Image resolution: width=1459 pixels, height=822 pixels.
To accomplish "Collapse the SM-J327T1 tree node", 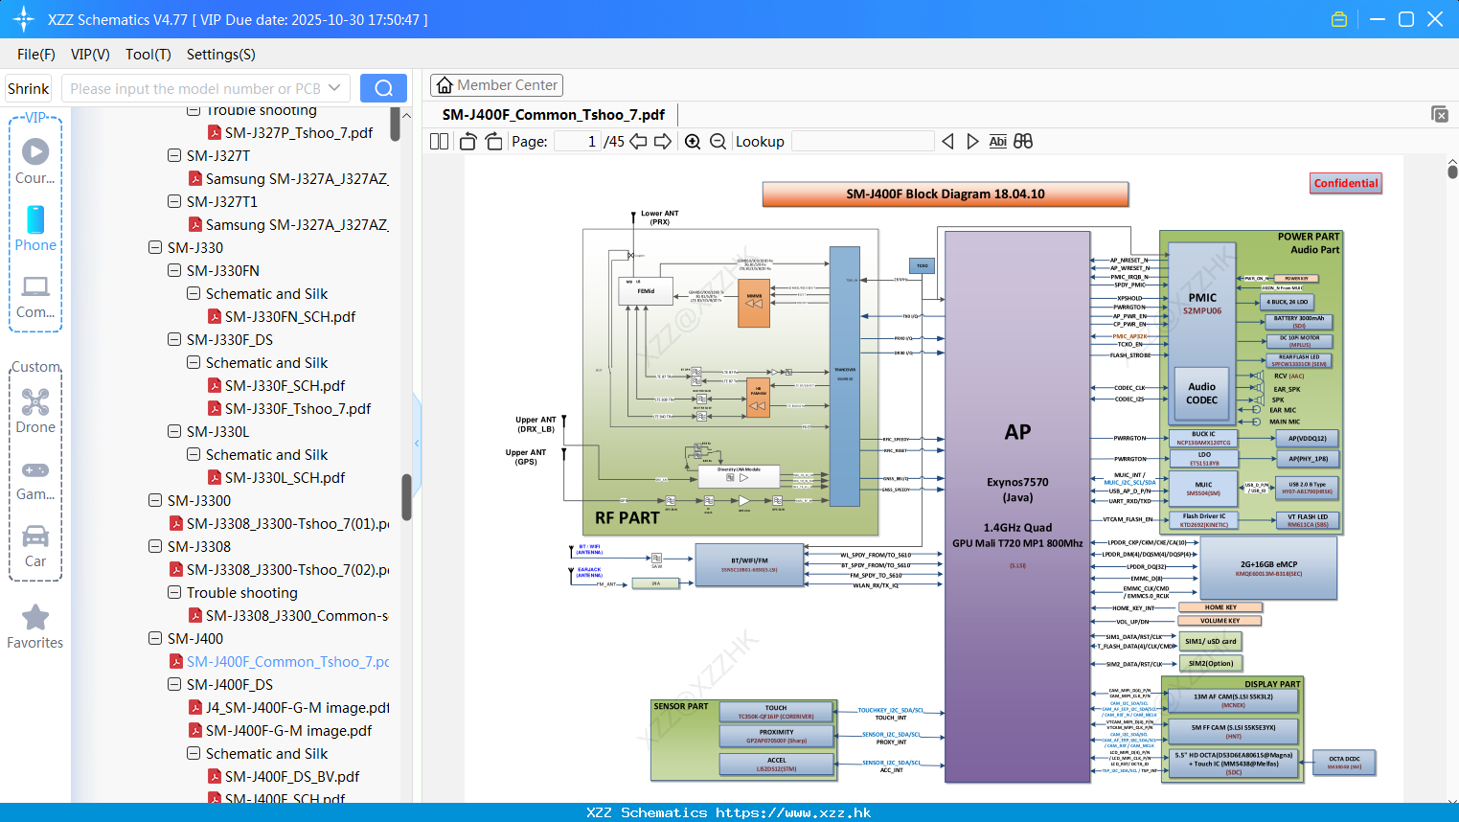I will (x=174, y=201).
